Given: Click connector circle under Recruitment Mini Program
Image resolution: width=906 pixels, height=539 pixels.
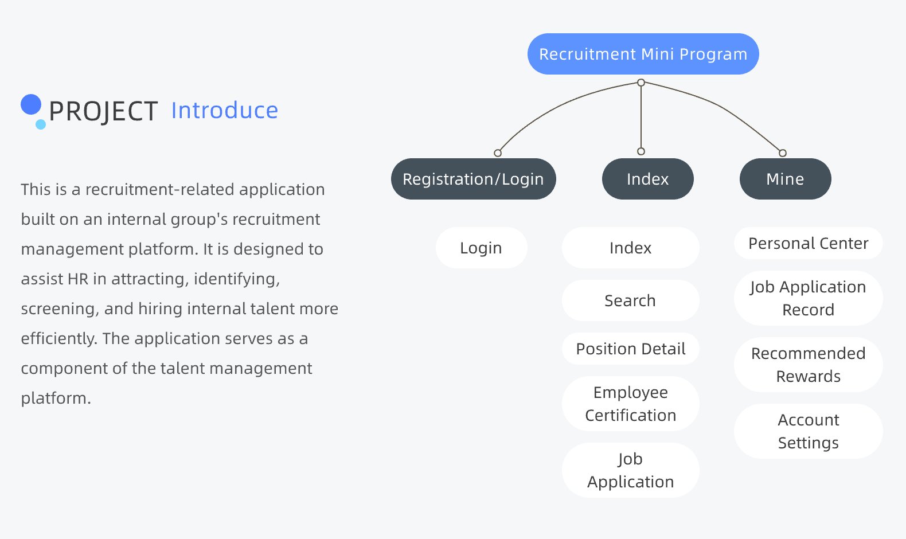Looking at the screenshot, I should [x=641, y=83].
